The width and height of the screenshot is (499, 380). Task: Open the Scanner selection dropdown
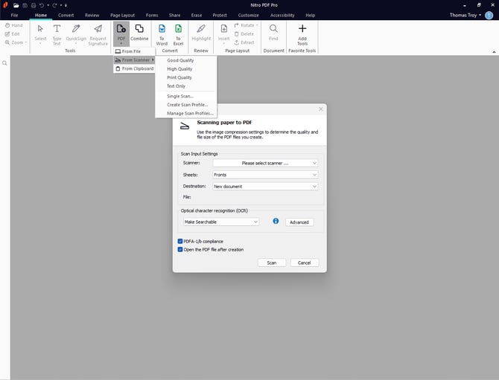265,162
